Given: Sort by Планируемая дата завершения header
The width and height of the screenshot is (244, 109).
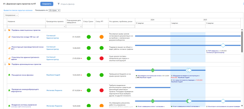Looking at the screenshot, I should (x=74, y=21).
